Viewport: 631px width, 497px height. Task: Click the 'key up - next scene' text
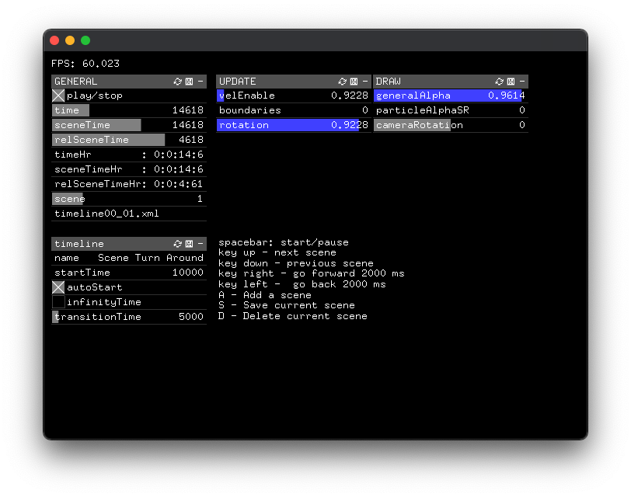tap(277, 252)
